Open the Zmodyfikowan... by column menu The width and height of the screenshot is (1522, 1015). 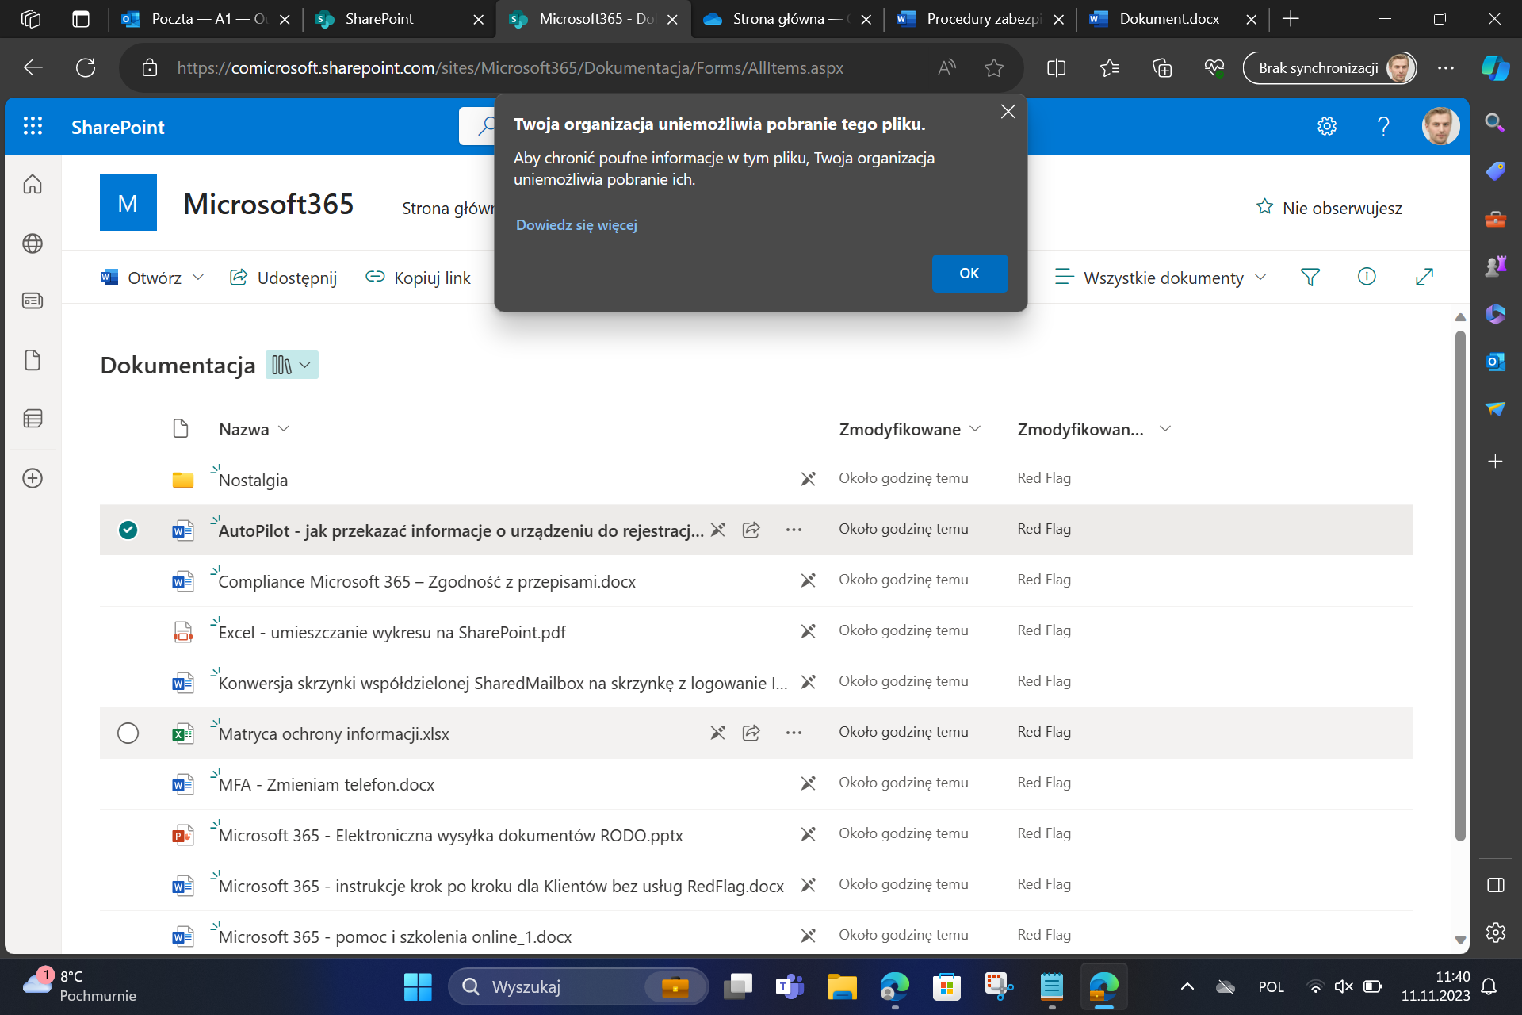point(1094,429)
